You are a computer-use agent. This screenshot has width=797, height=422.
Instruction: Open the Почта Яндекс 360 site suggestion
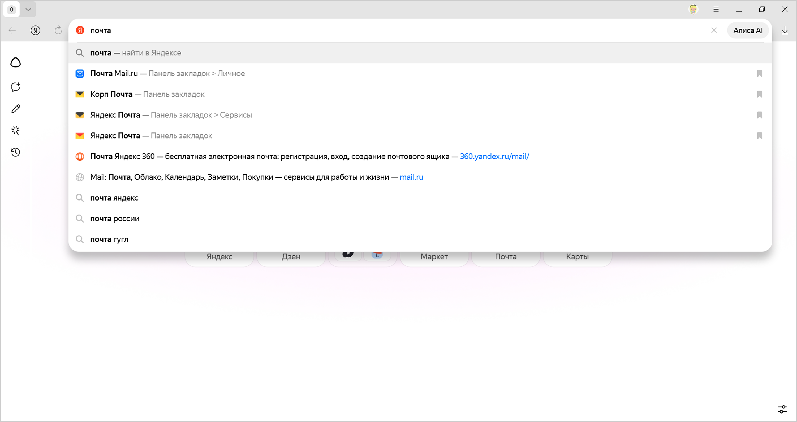(x=420, y=156)
